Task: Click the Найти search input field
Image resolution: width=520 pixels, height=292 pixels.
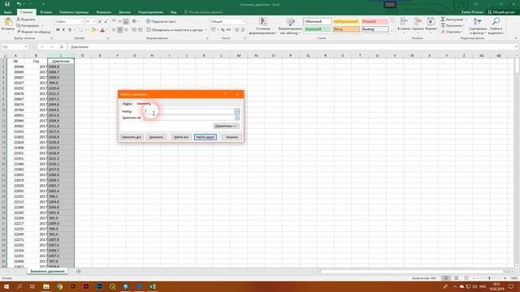Action: [x=189, y=111]
